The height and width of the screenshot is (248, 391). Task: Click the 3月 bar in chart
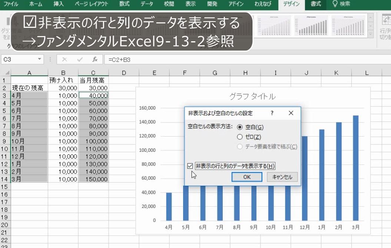(355, 168)
